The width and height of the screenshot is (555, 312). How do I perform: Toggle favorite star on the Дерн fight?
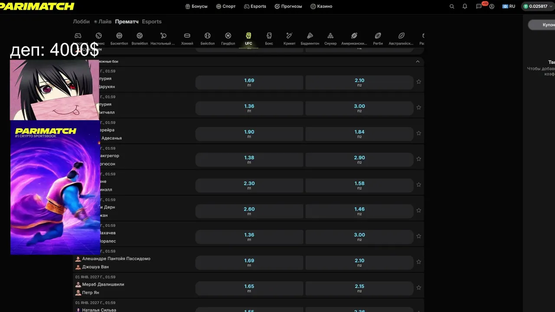point(419,210)
